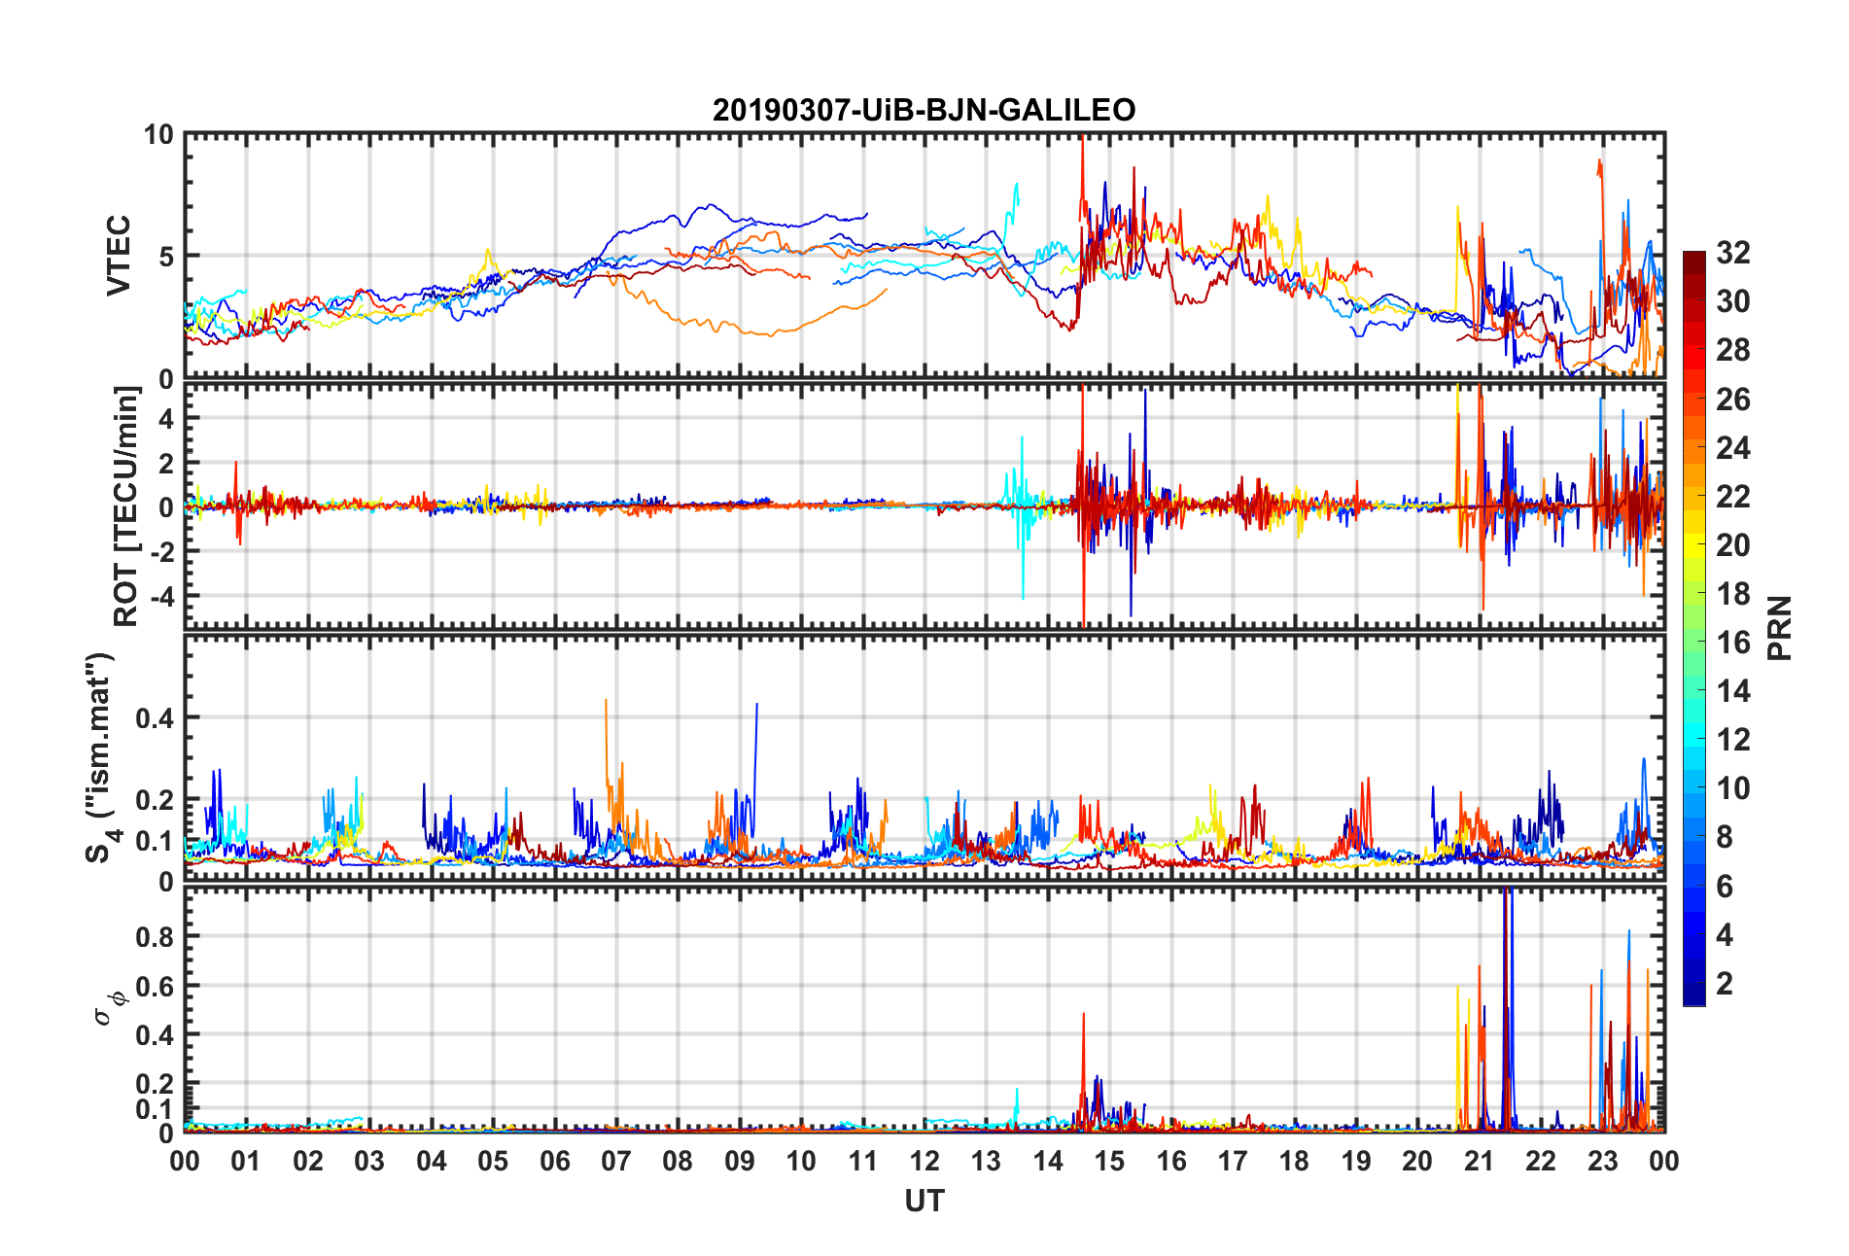Select the "5" tick on the VTEC axis
Image resolution: width=1849 pixels, height=1256 pixels.
pyautogui.click(x=166, y=257)
